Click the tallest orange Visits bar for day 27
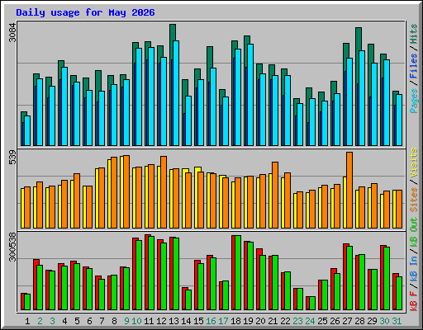The width and height of the screenshot is (423, 330). point(349,190)
